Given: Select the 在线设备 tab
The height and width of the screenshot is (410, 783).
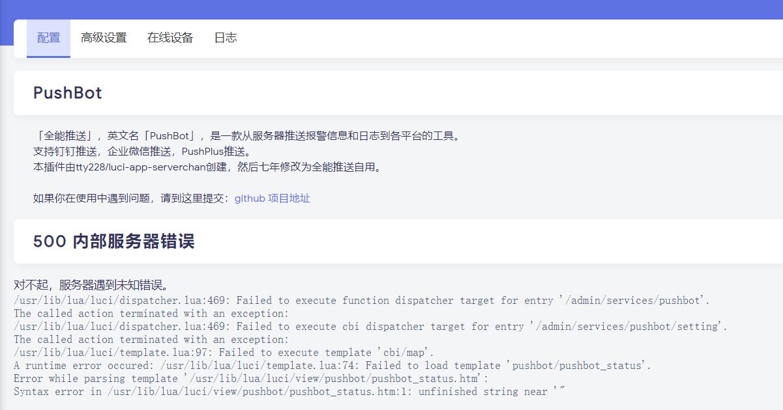Looking at the screenshot, I should click(x=171, y=38).
